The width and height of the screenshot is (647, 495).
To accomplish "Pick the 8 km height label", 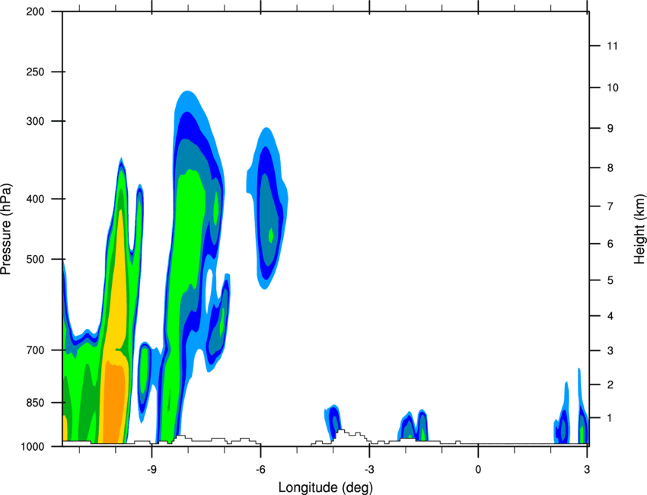I will coord(610,168).
